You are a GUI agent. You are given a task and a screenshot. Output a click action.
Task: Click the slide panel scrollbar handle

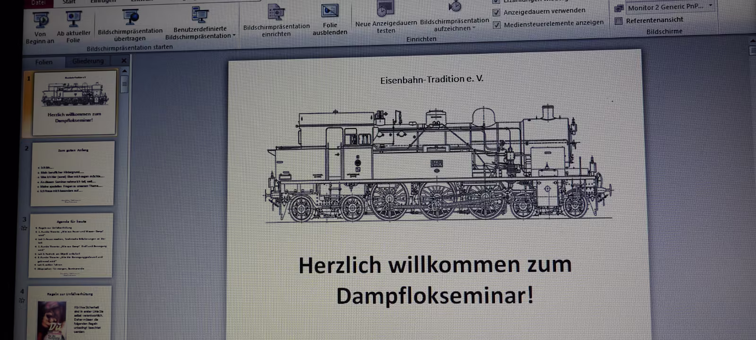(125, 85)
